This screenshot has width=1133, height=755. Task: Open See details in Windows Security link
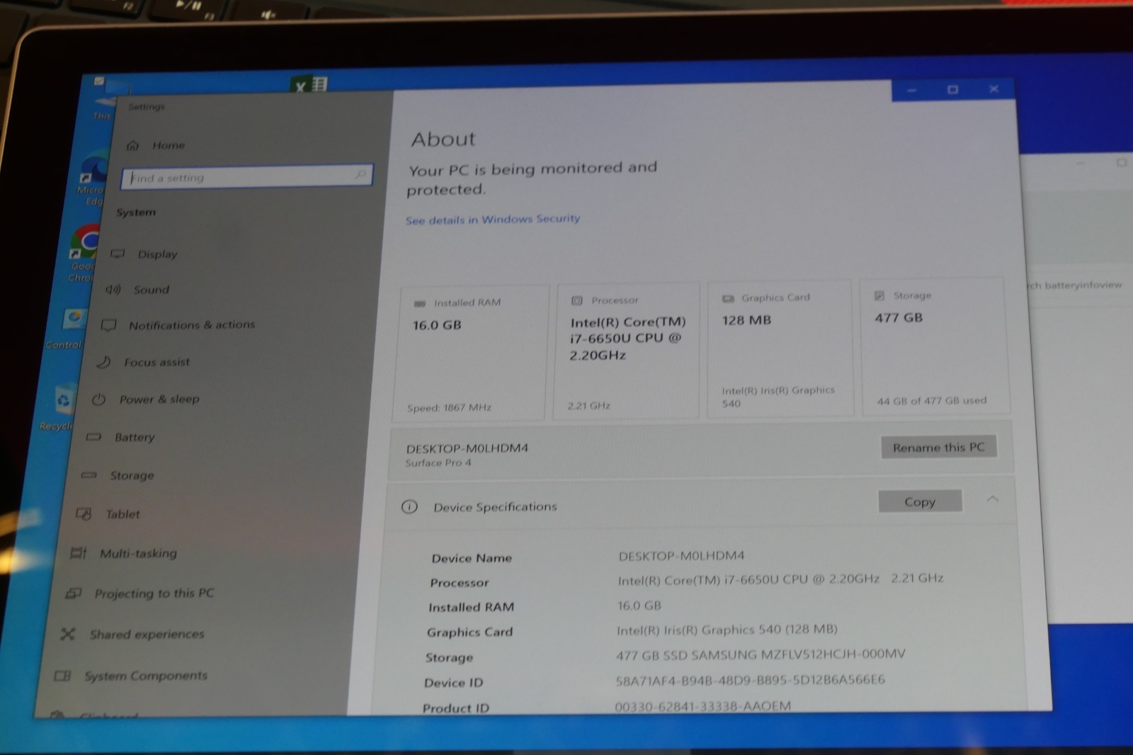click(493, 220)
